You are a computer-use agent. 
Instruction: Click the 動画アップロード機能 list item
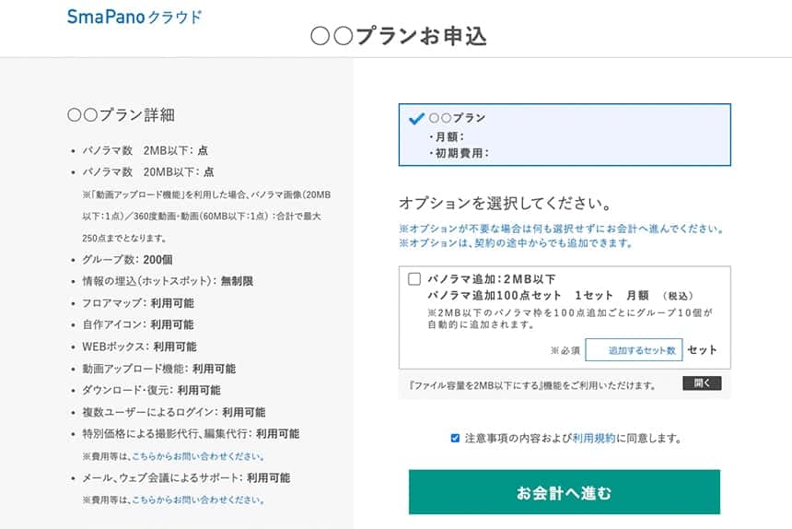click(157, 369)
